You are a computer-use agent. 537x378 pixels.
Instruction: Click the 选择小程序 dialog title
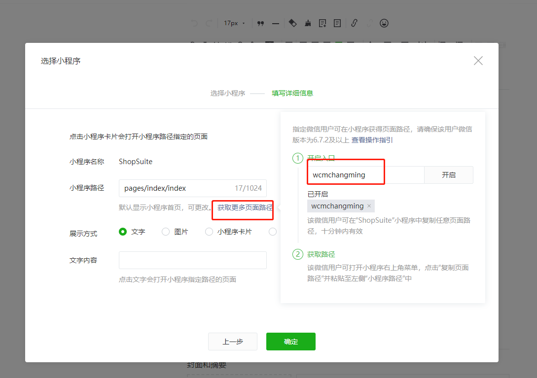61,61
